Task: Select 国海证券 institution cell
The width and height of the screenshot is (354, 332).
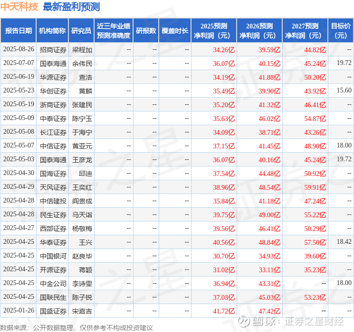Action: click(53, 174)
